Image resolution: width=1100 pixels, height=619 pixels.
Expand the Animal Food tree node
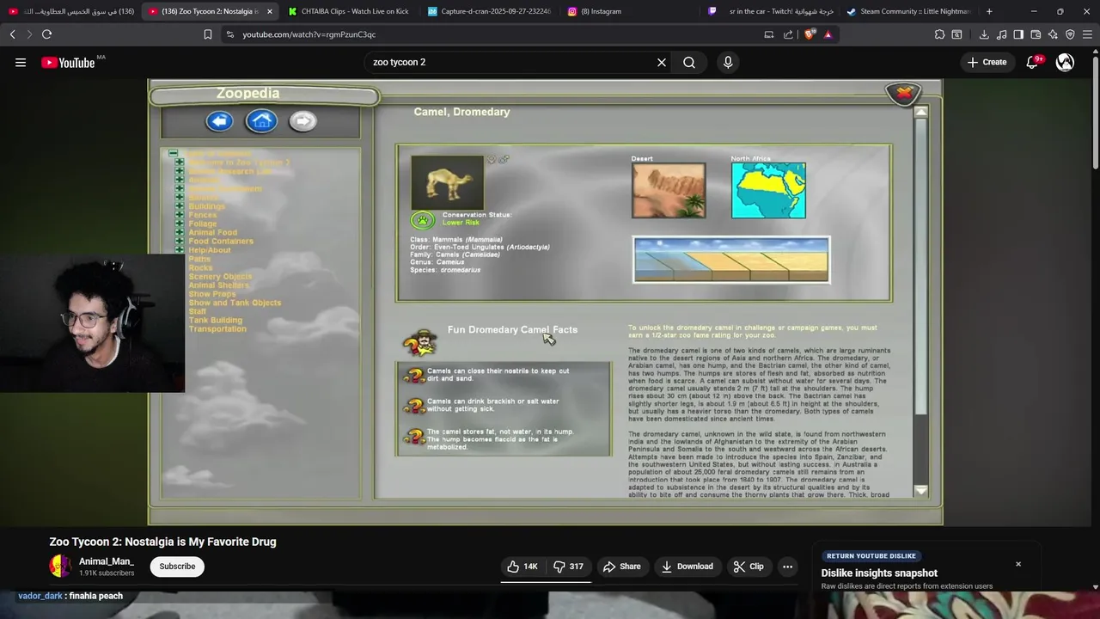pos(180,232)
